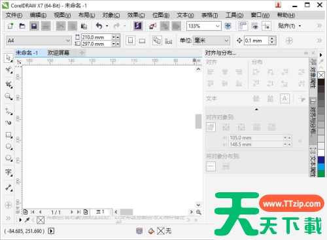Toggle the current page layout button
327x240 pixels.
click(x=169, y=41)
